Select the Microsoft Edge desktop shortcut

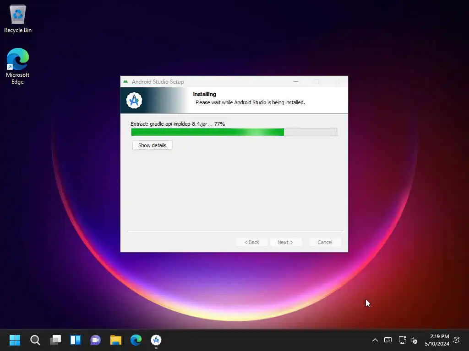click(18, 66)
